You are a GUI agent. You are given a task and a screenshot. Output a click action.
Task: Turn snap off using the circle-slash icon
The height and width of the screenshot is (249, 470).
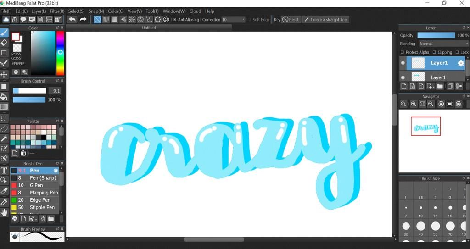click(97, 19)
